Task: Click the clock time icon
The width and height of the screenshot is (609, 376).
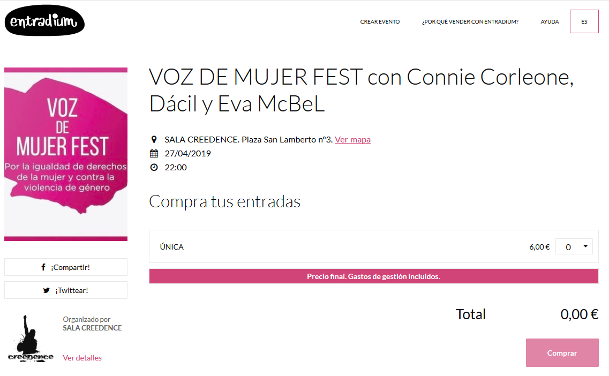Action: tap(154, 168)
